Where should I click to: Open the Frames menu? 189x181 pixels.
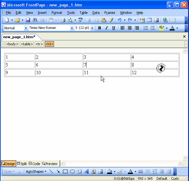click(x=110, y=13)
